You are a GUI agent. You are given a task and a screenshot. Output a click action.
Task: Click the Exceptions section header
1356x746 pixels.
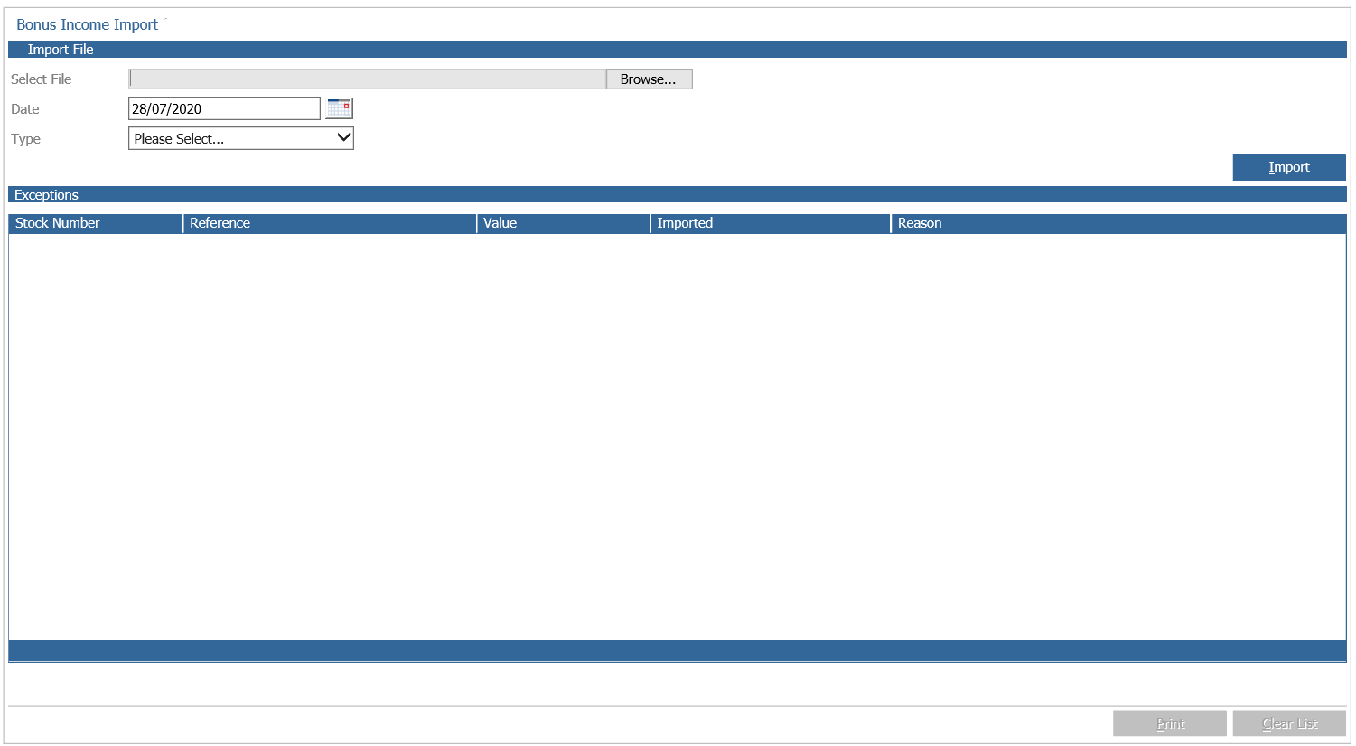click(x=678, y=195)
